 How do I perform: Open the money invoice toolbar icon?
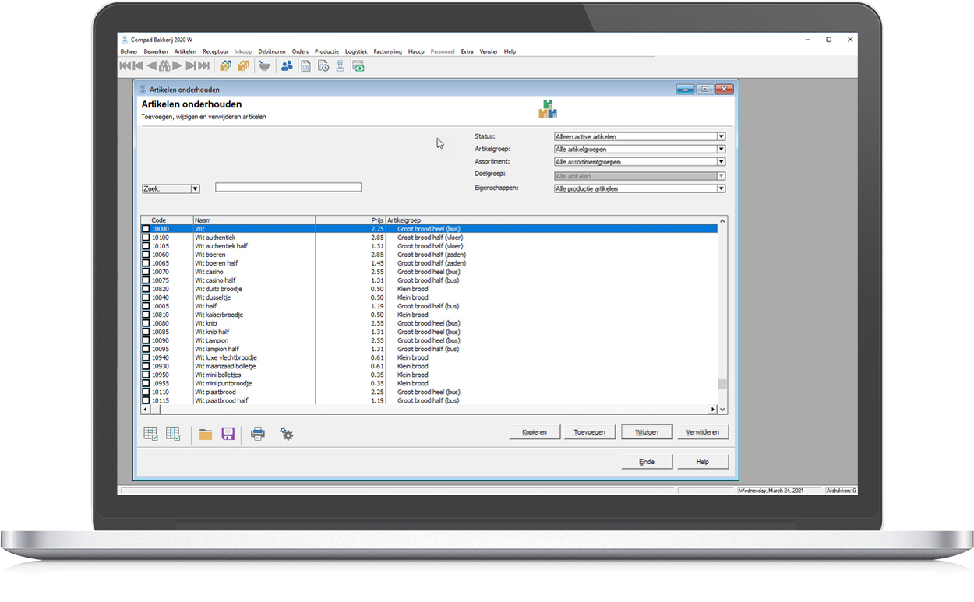358,66
